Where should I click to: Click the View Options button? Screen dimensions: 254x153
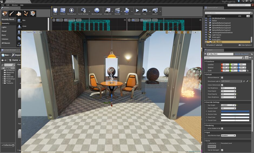point(245,45)
